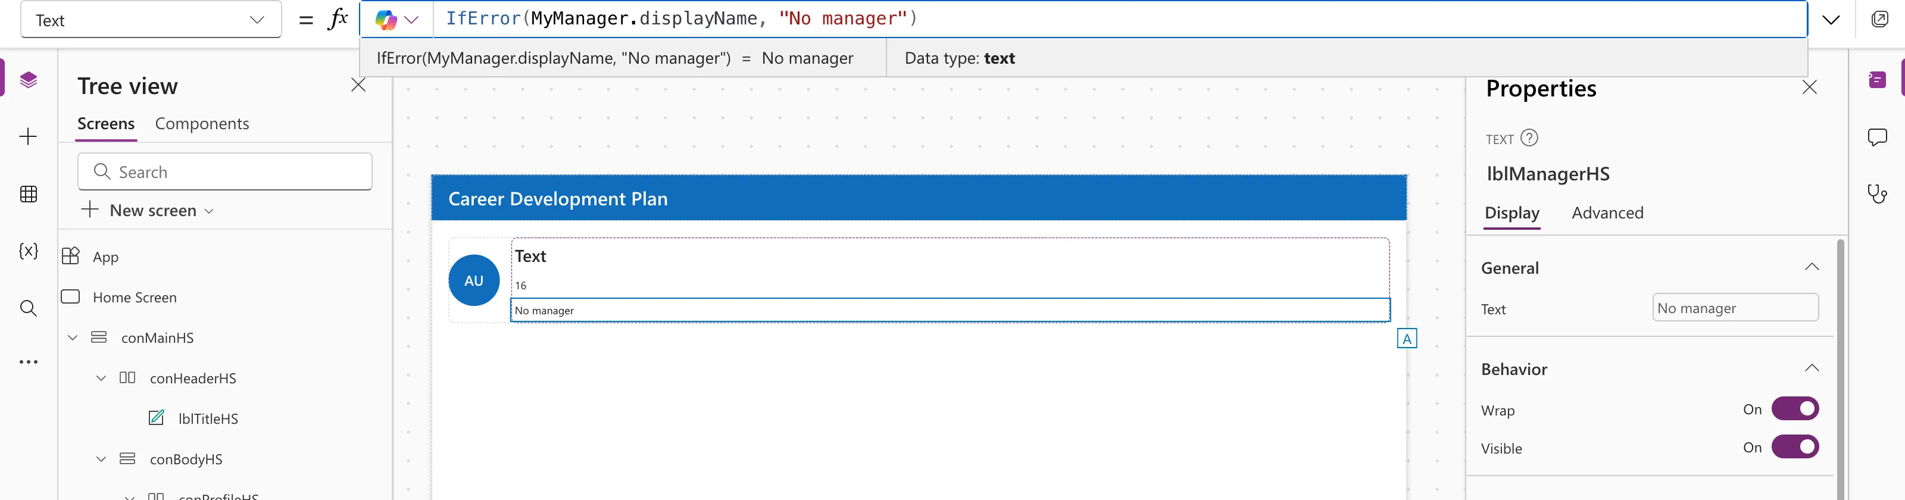Switch to the Display tab

point(1511,213)
